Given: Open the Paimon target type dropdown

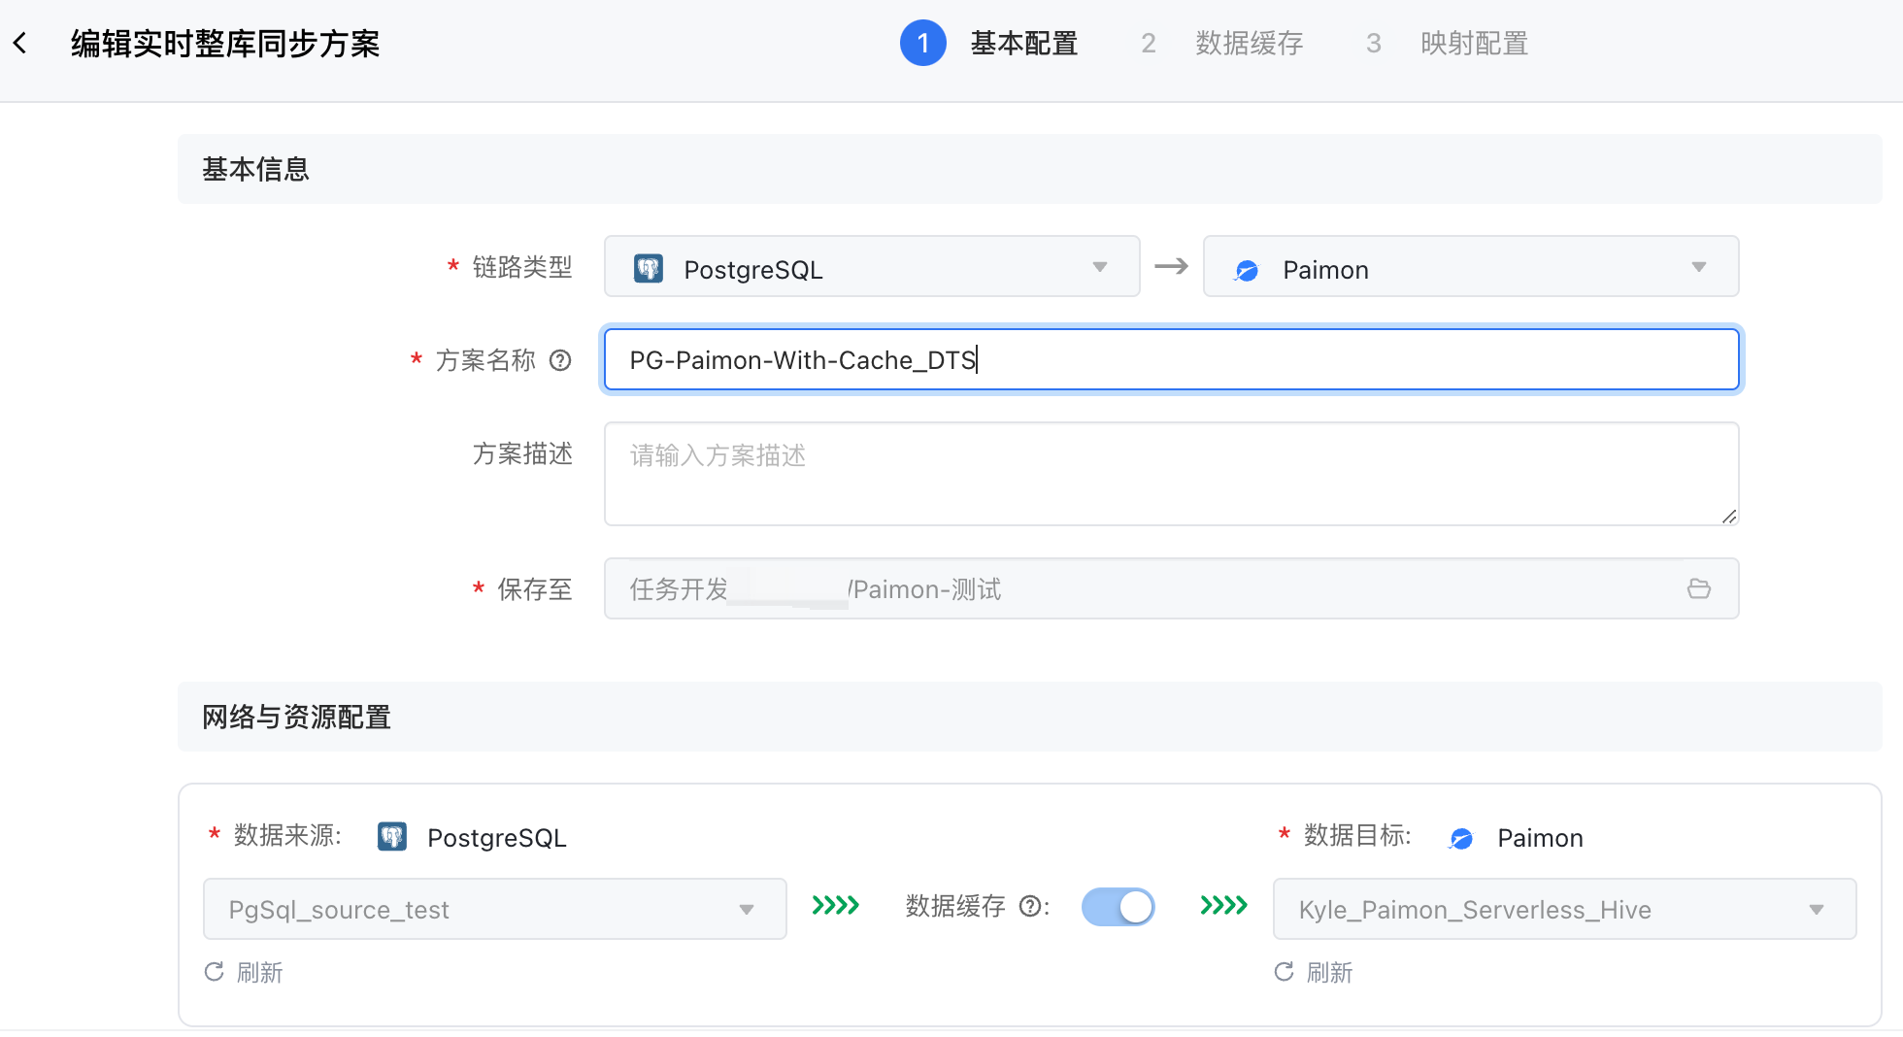Looking at the screenshot, I should coord(1471,266).
